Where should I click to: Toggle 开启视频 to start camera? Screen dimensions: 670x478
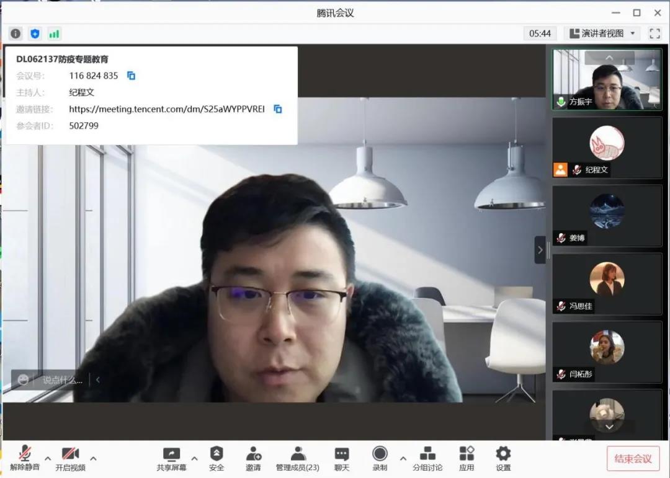pyautogui.click(x=70, y=458)
